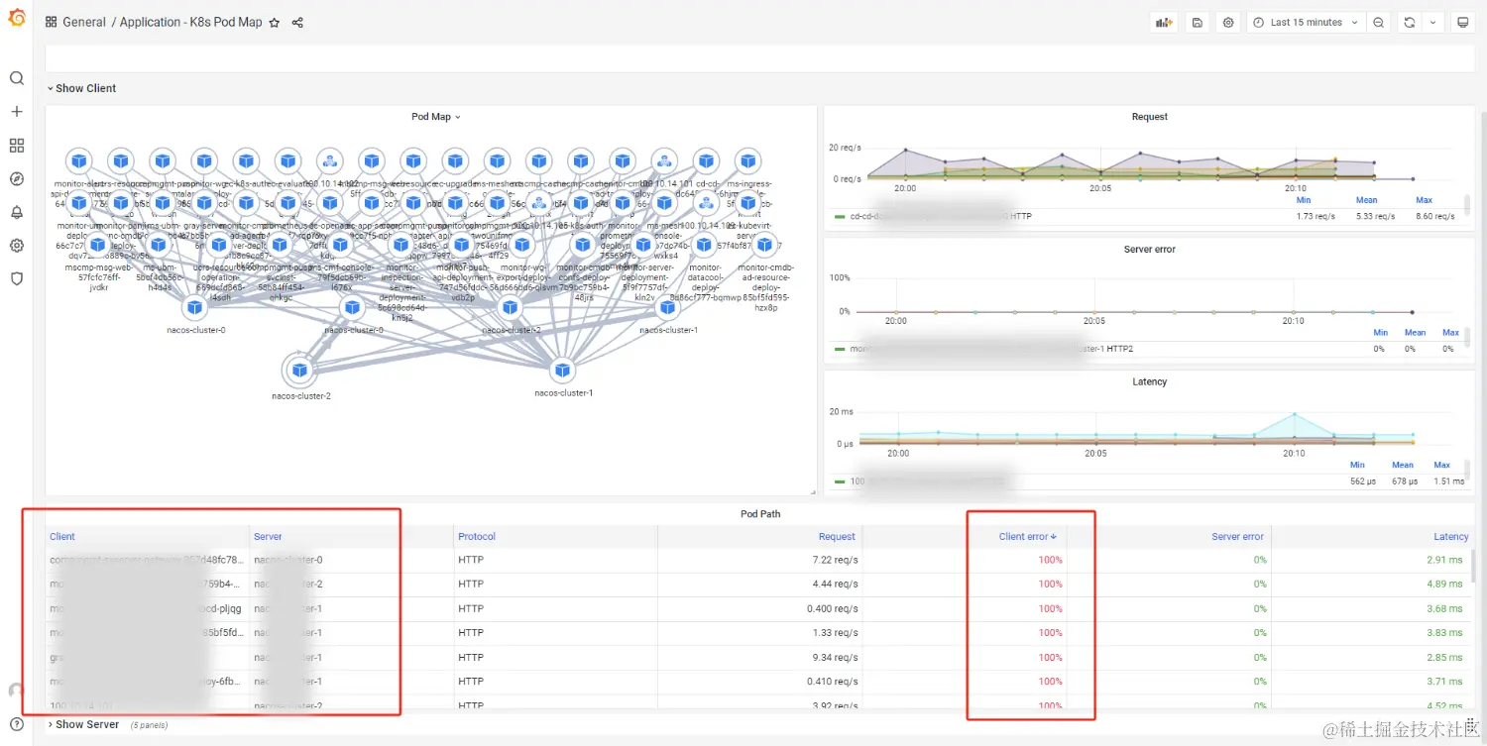The width and height of the screenshot is (1487, 746).
Task: Open the Request panel title
Action: (1149, 117)
